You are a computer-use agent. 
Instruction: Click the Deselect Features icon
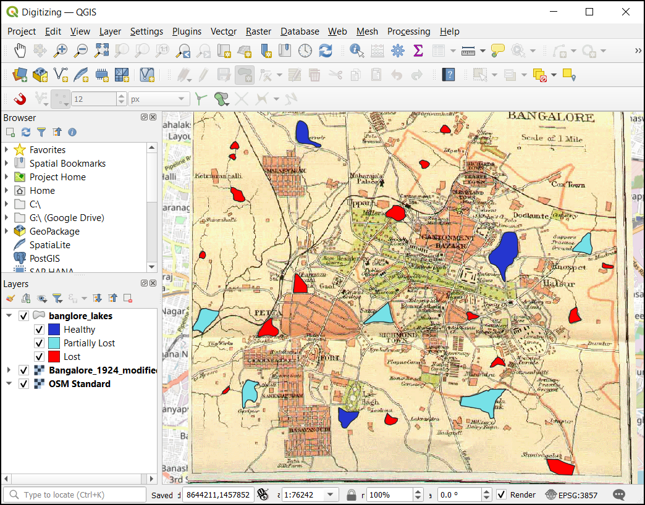539,75
